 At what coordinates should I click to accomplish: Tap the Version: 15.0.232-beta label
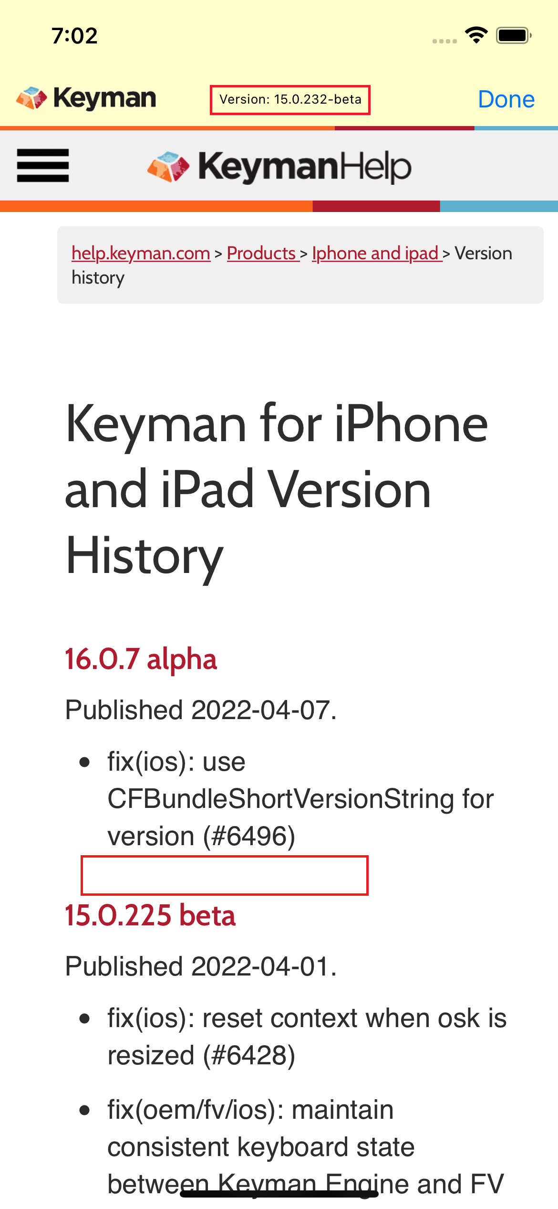coord(290,99)
